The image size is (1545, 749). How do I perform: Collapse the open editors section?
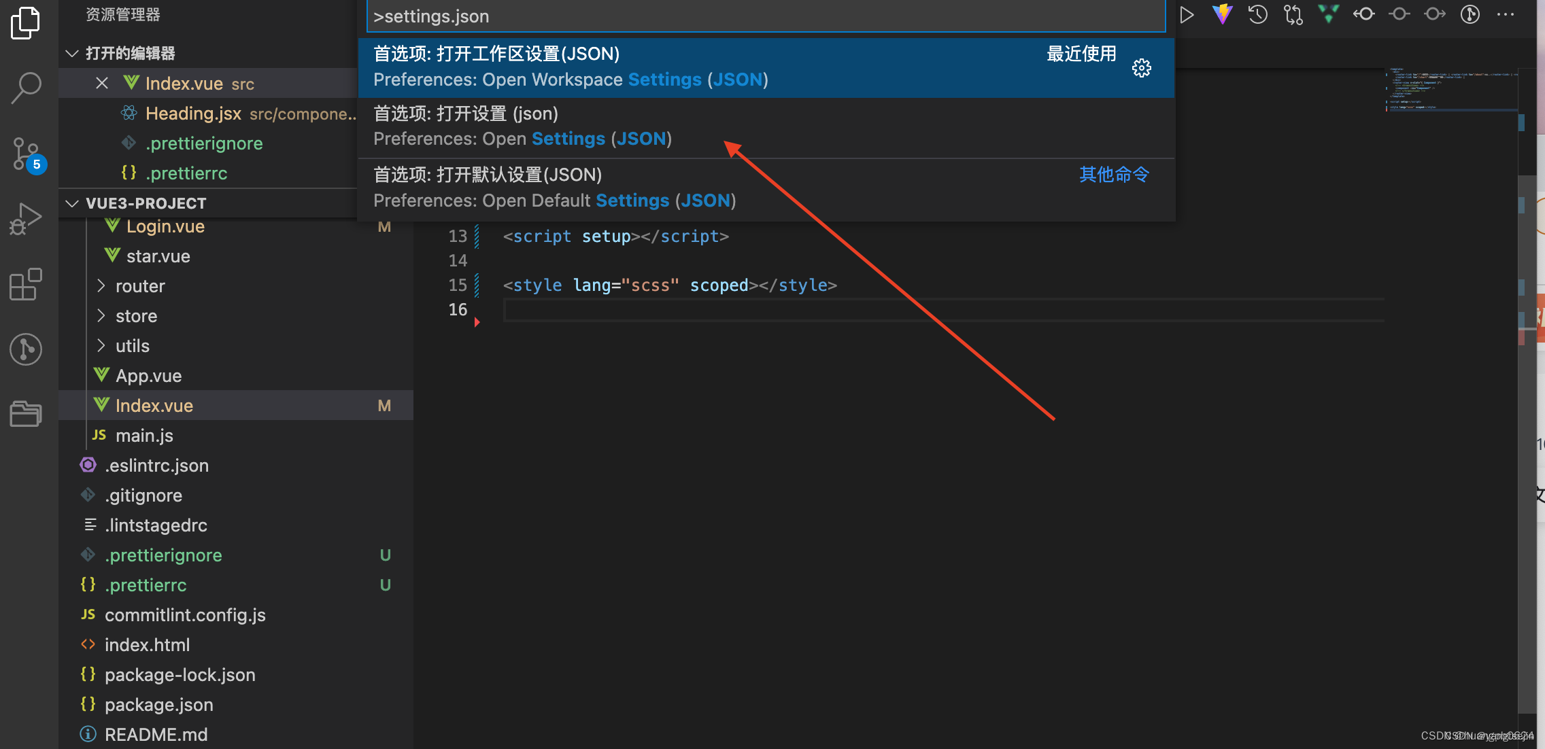tap(71, 53)
